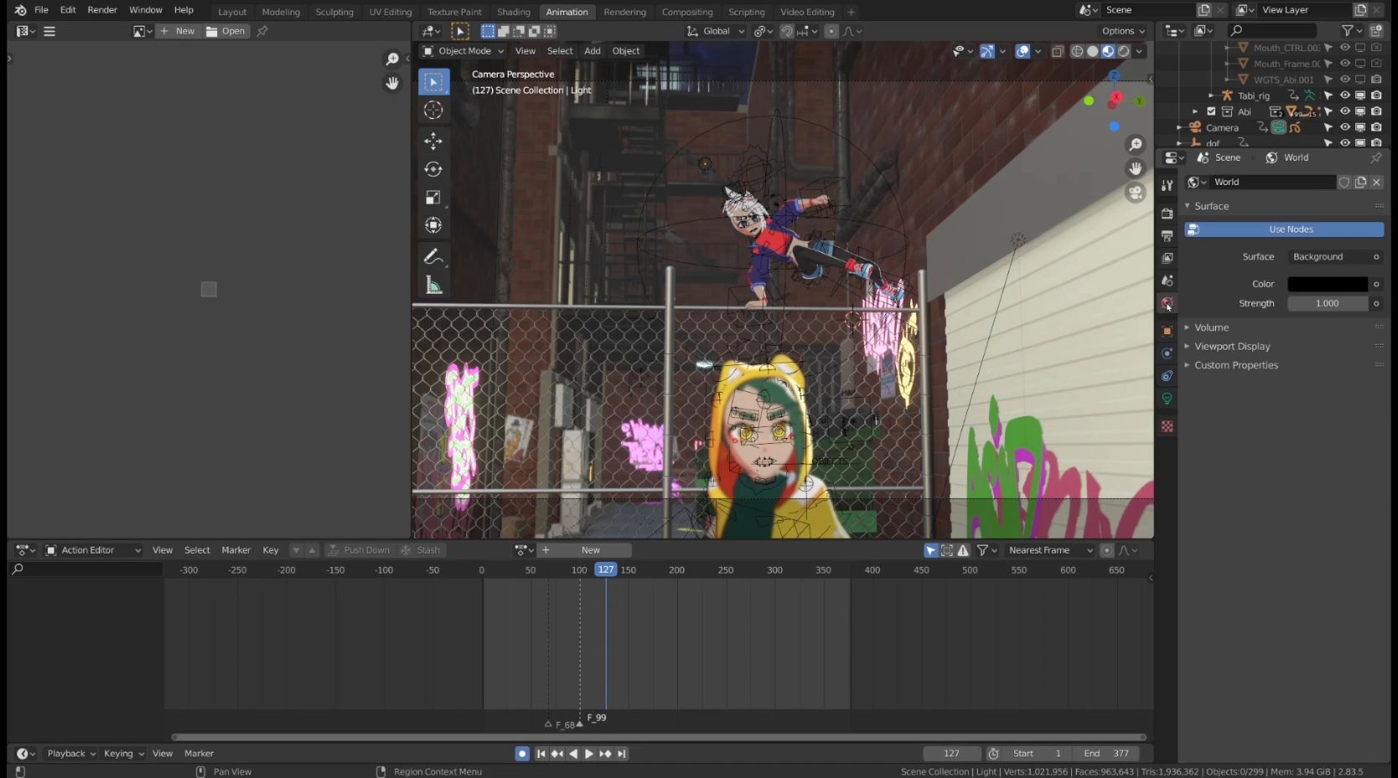Toggle X-Ray in the viewport header

tap(1058, 51)
